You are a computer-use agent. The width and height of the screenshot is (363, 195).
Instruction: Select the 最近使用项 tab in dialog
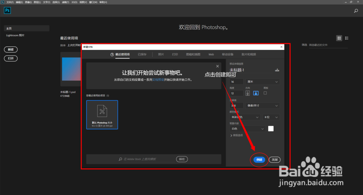pyautogui.click(x=120, y=55)
